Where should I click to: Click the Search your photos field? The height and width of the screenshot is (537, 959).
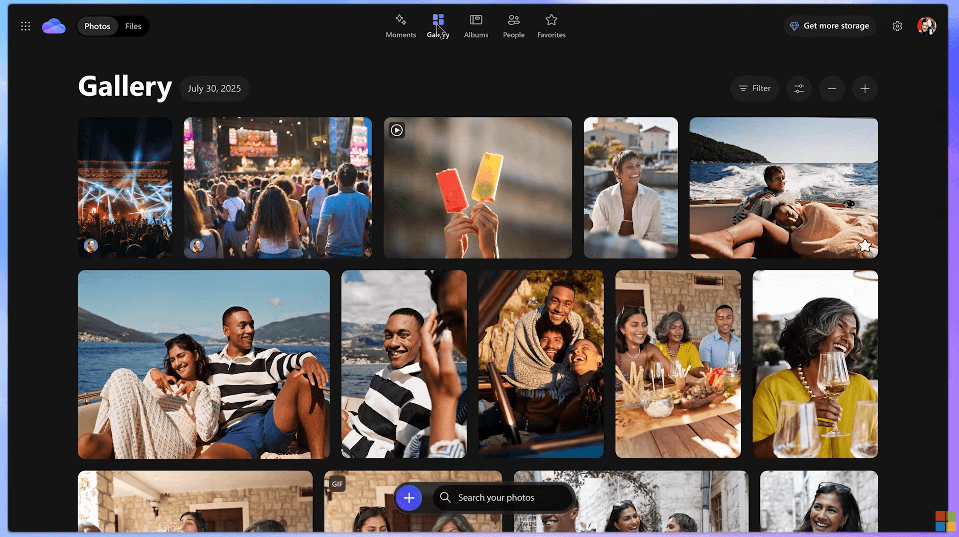503,498
